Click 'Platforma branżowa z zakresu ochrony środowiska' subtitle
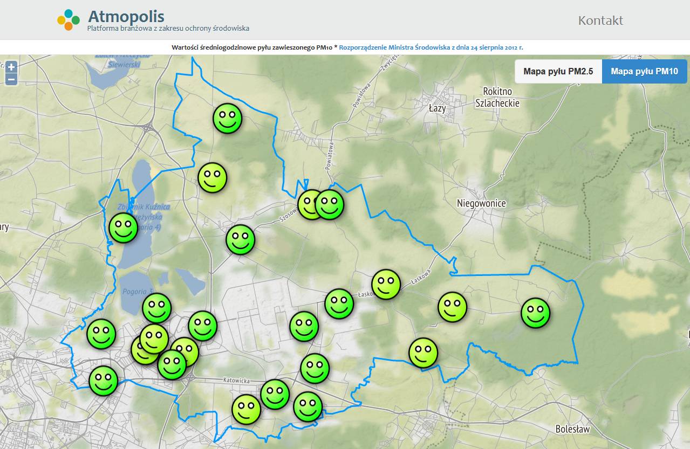The height and width of the screenshot is (449, 690). 168,28
